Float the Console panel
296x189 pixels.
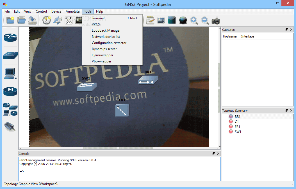coord(213,154)
